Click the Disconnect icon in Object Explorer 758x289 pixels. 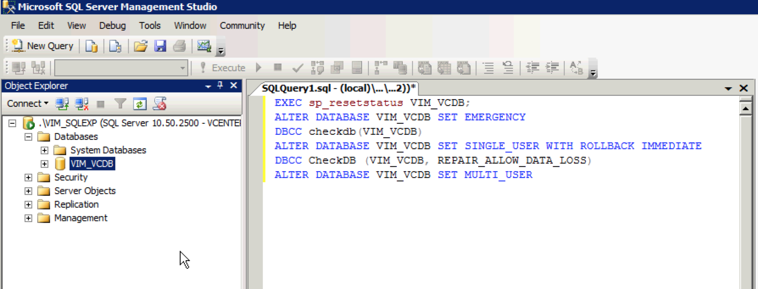pos(81,103)
